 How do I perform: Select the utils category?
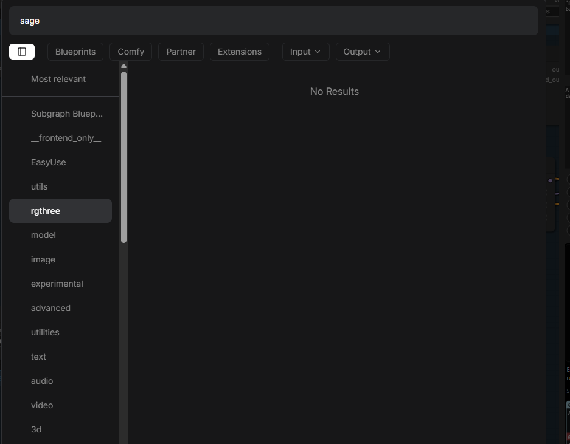[x=60, y=186]
